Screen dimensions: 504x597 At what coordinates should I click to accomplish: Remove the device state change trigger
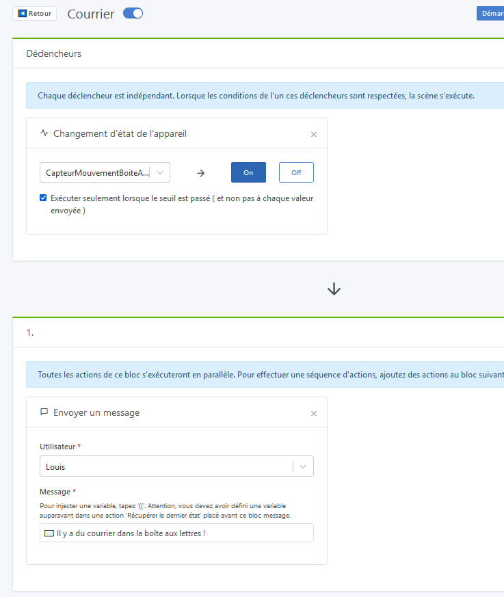(314, 135)
